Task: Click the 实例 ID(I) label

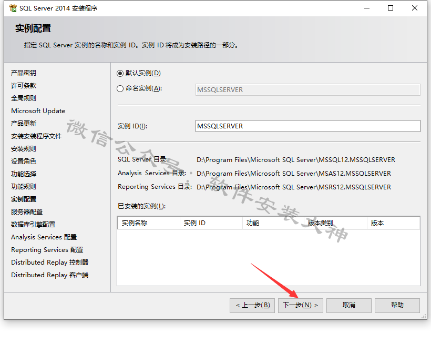Action: [x=132, y=126]
